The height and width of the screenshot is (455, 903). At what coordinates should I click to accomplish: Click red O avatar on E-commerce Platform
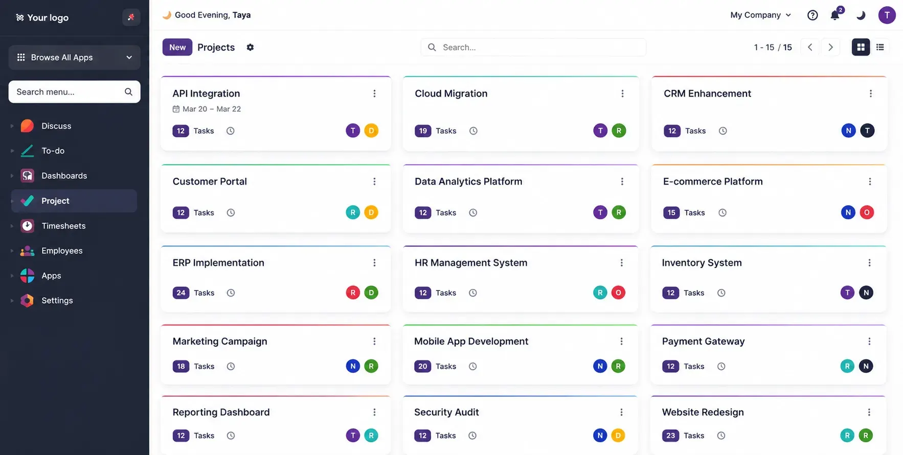867,212
